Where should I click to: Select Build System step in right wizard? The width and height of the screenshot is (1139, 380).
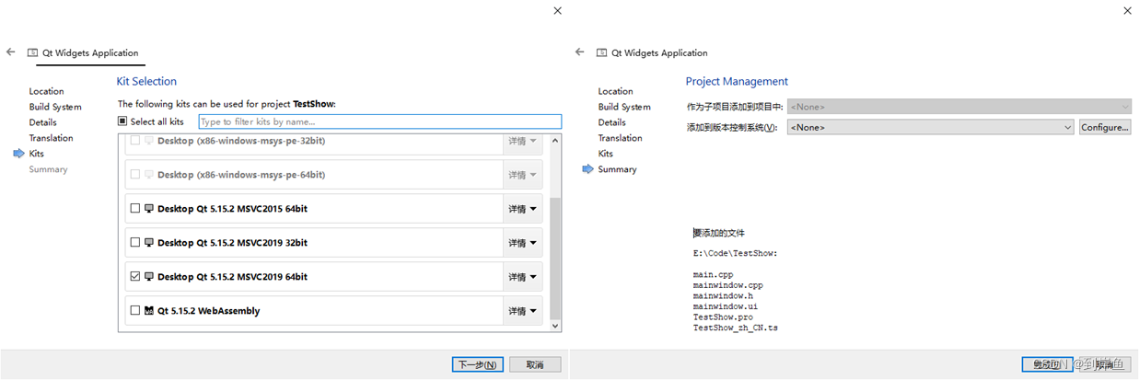(x=624, y=107)
